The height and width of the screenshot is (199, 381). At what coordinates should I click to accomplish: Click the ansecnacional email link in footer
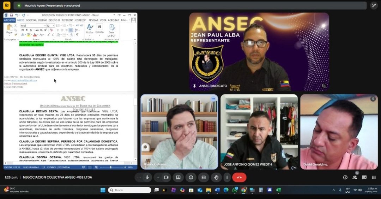(24, 80)
